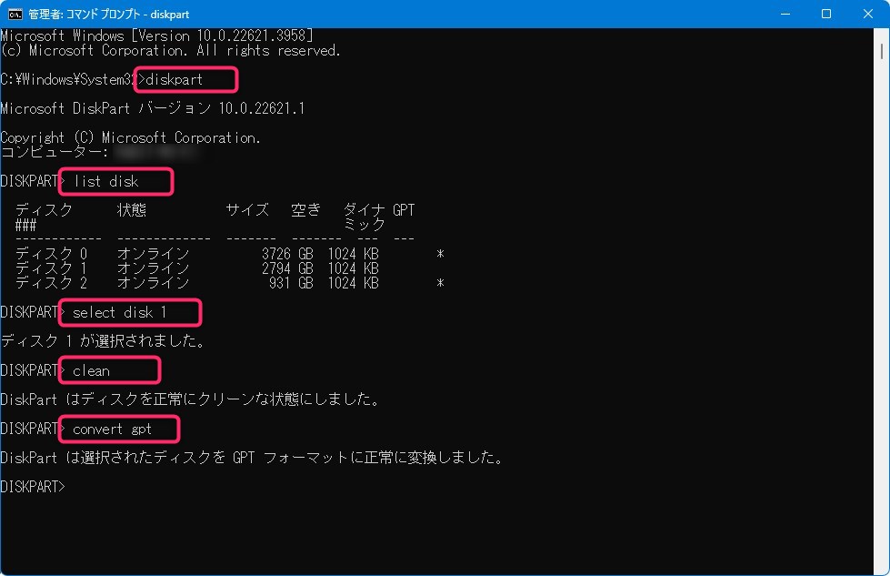The width and height of the screenshot is (890, 576).
Task: Minimize the Command Prompt window
Action: [x=784, y=14]
